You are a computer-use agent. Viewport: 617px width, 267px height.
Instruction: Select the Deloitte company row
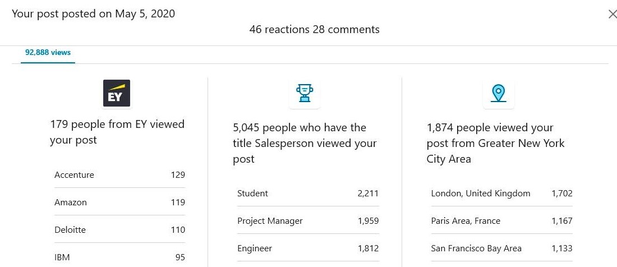coord(119,230)
